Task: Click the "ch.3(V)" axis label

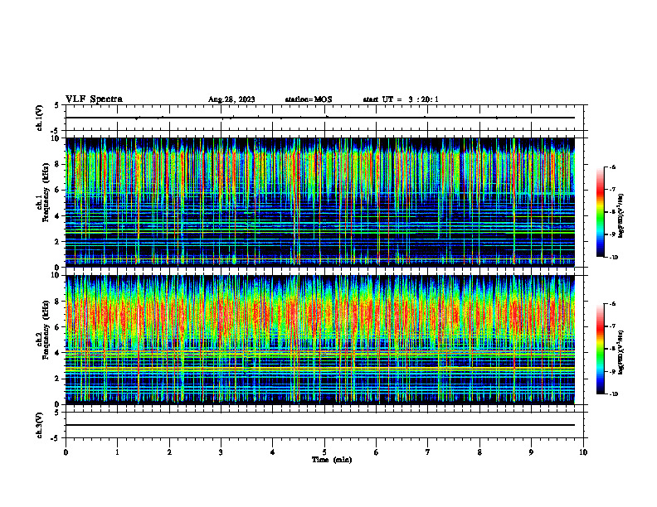Action: click(39, 425)
